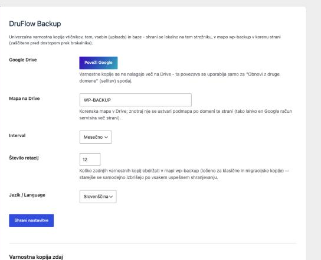Click the Število rotacij label
Viewport: 321px width, 260px height.
click(24, 158)
